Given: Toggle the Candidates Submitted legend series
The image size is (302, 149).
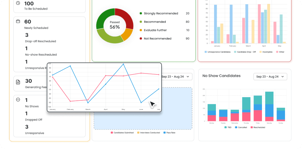Looking at the screenshot, I should click(x=122, y=133).
